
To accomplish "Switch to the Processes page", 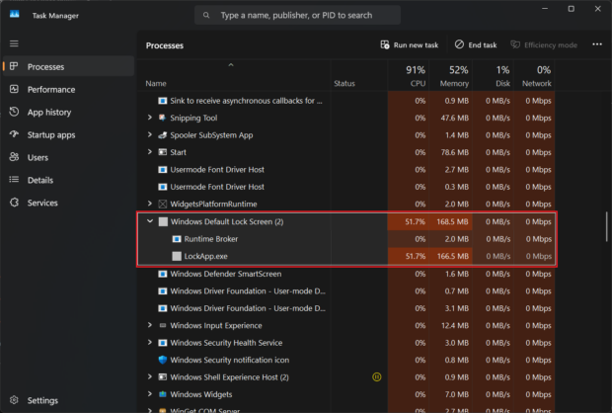I will coord(68,66).
